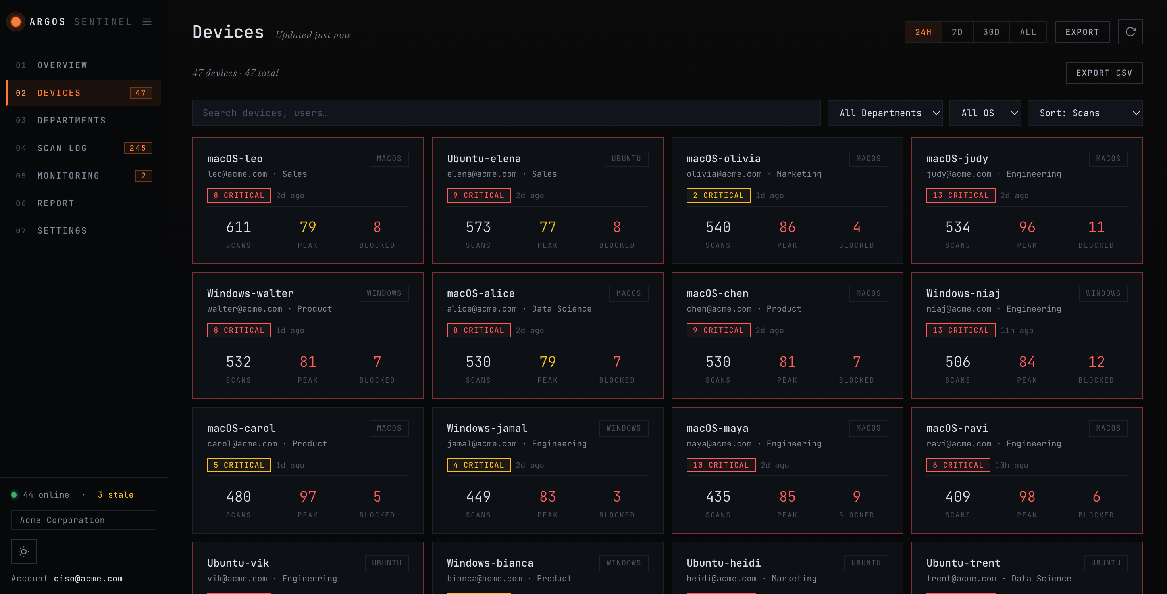
Task: Open the All OS filter dropdown
Action: tap(985, 113)
